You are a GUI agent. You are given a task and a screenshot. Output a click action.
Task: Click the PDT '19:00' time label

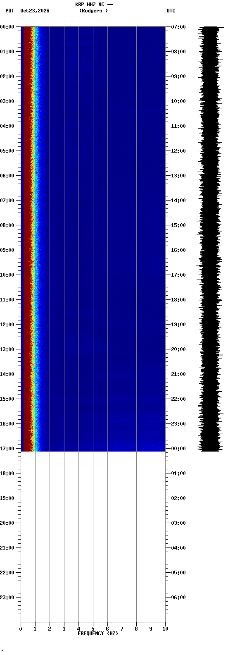[7, 498]
